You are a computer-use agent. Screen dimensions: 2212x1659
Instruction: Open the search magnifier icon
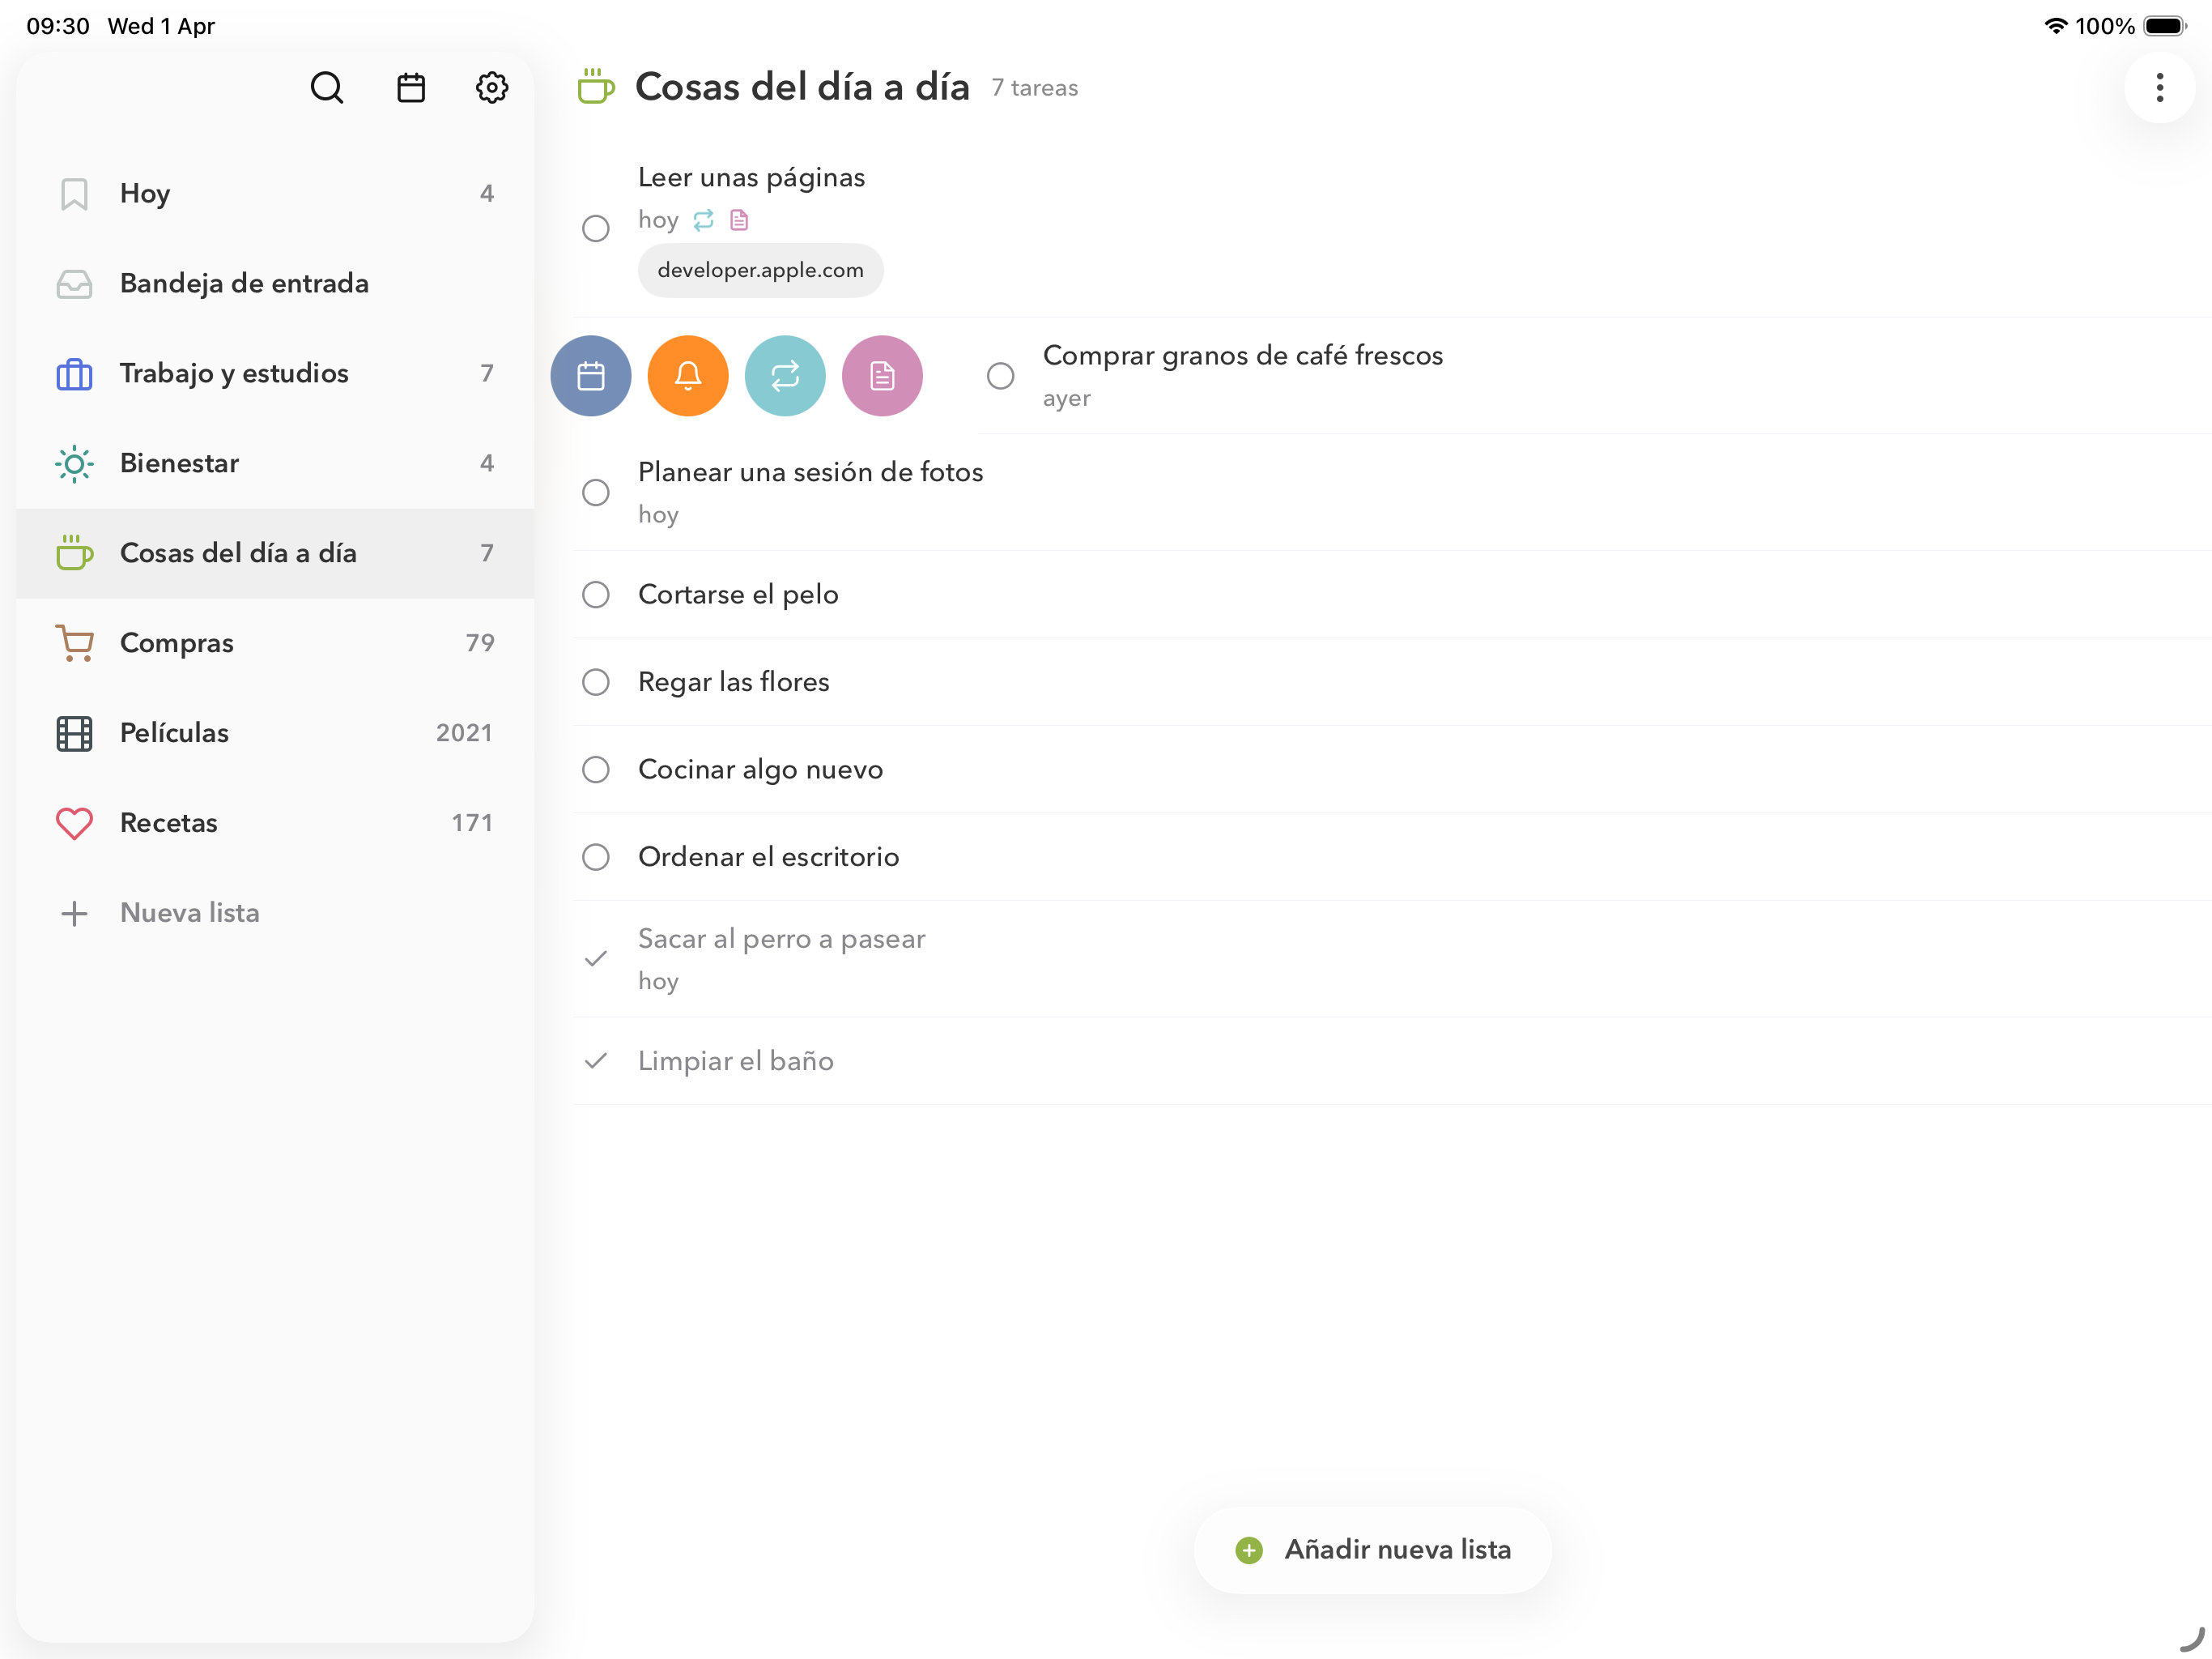click(326, 88)
